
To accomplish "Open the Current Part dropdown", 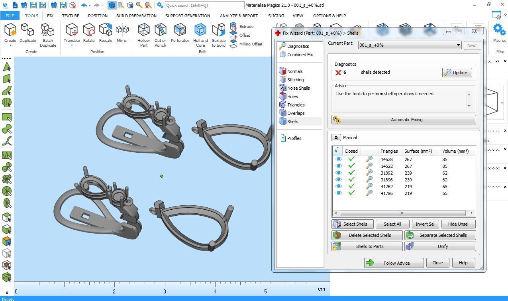I will tap(410, 45).
